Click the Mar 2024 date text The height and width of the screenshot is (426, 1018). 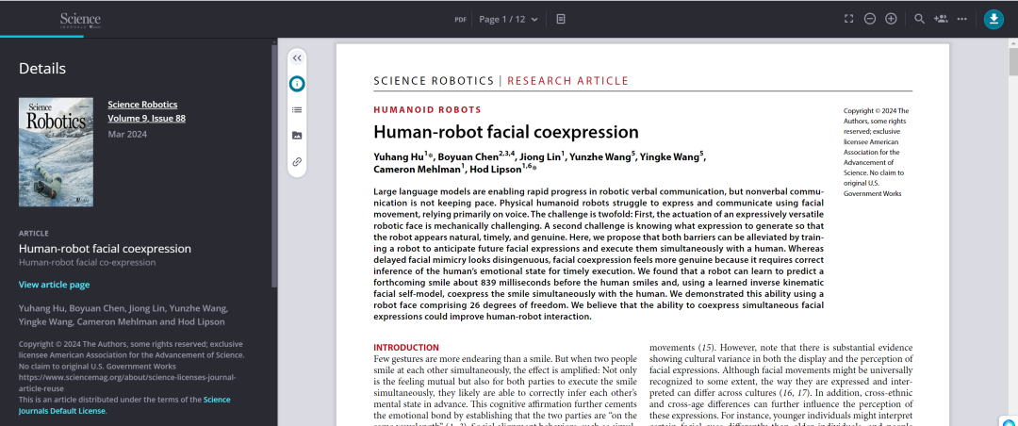pyautogui.click(x=127, y=135)
